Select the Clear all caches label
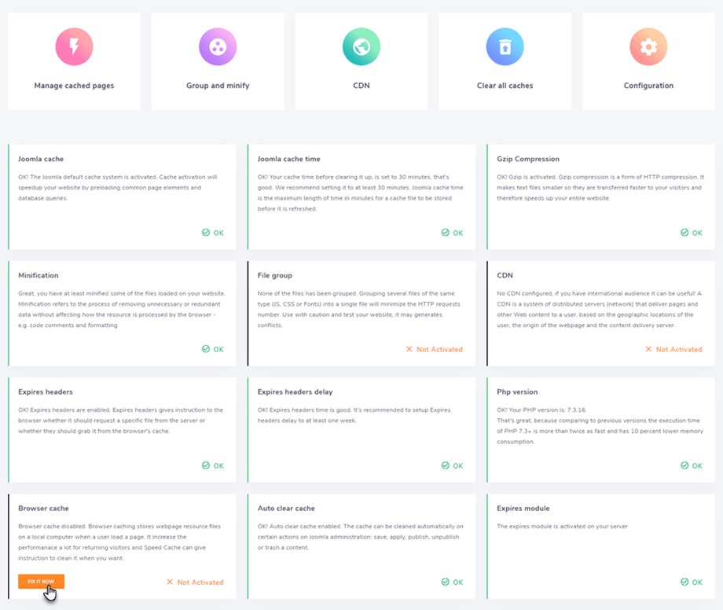Screen dimensions: 723x610 click(505, 86)
